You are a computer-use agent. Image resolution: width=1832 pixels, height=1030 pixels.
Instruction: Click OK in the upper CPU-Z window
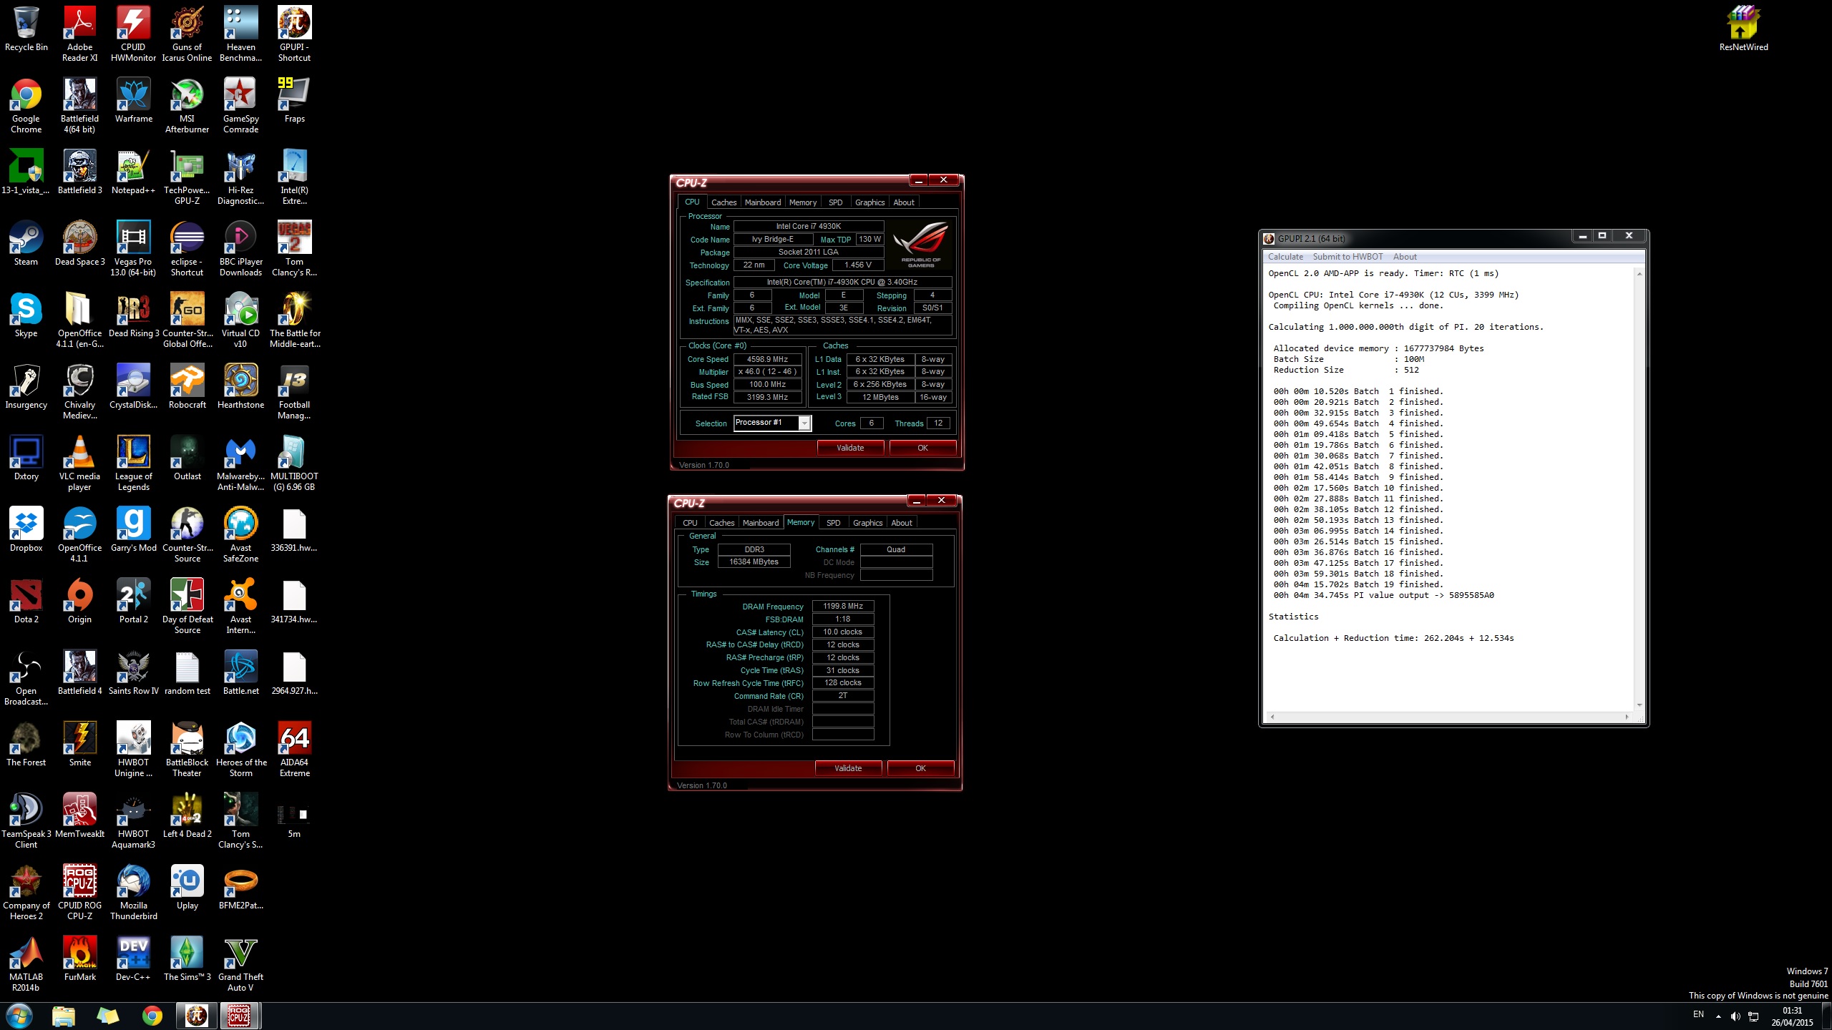[922, 448]
